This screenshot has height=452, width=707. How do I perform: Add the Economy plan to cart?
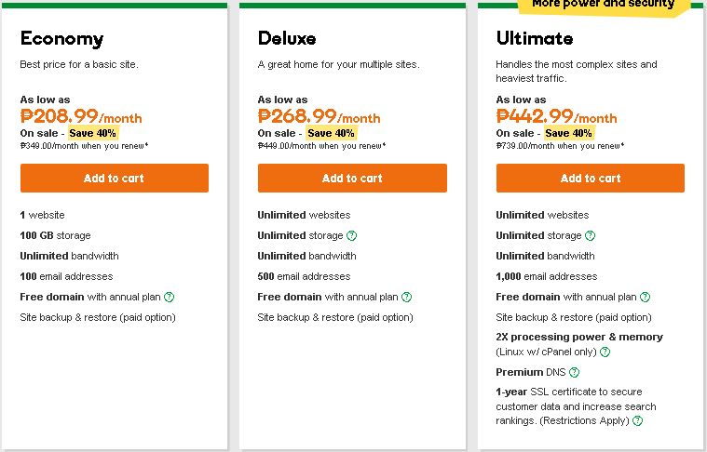[114, 179]
